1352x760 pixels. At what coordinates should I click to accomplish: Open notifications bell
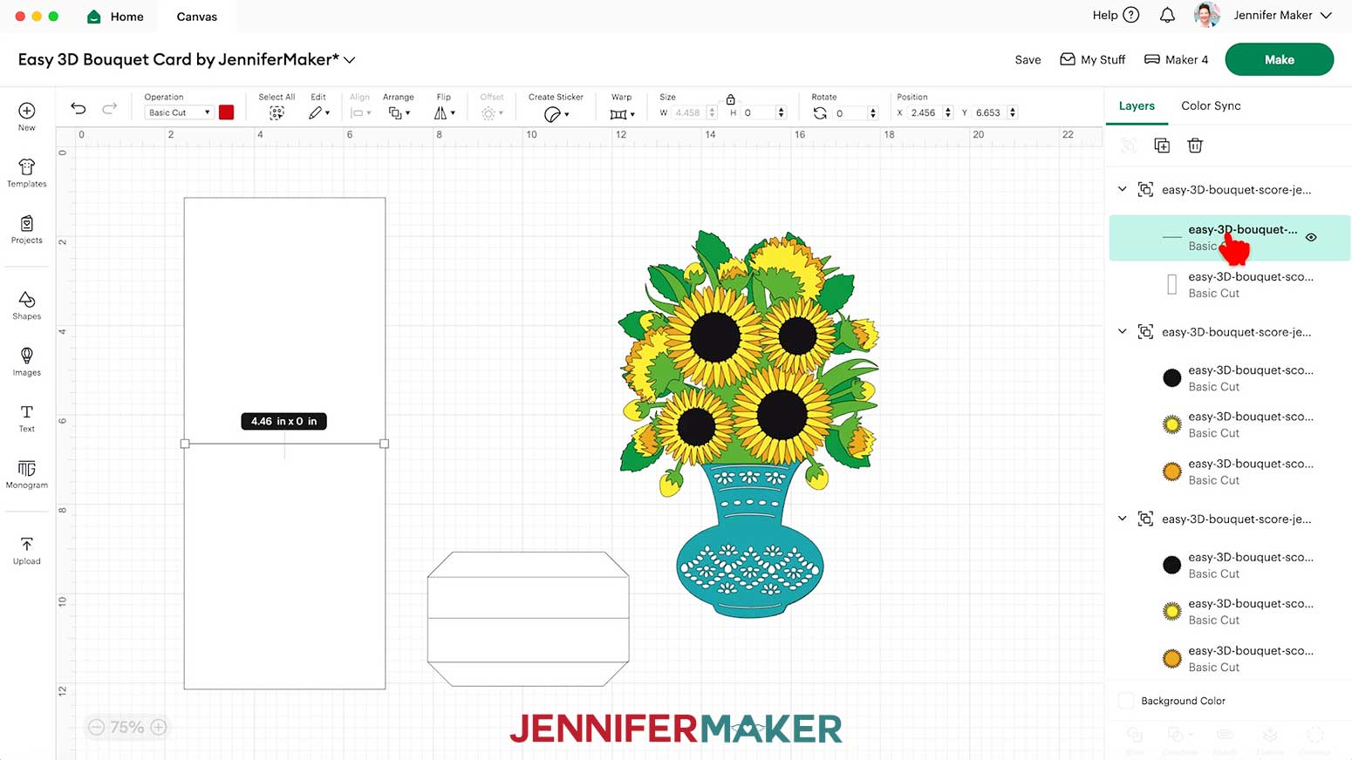[x=1167, y=15]
